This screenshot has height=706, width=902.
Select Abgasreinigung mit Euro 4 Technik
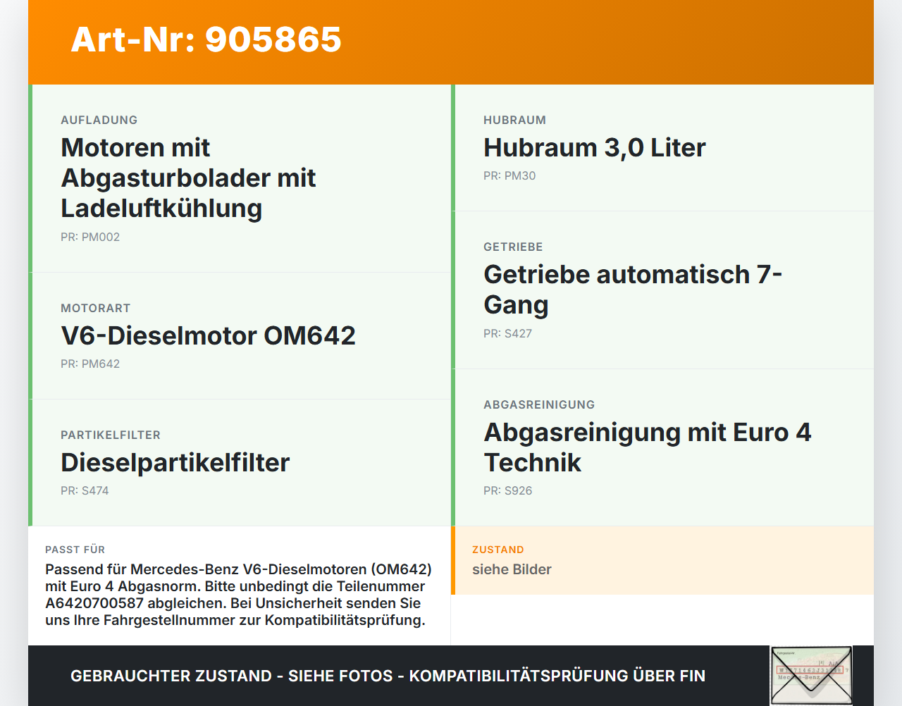coord(648,447)
